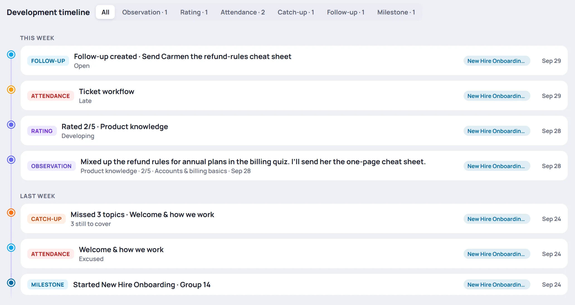Screen dimensions: 575x305
Task: Click the Sep 29 date on the Follow-up row
Action: (x=551, y=61)
